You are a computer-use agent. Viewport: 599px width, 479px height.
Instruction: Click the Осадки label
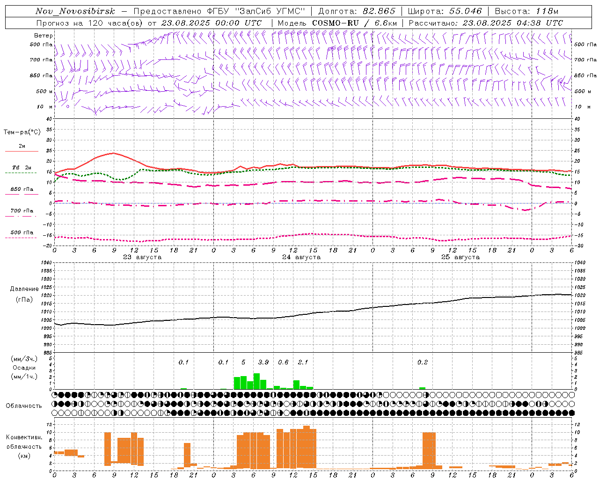[x=24, y=368]
